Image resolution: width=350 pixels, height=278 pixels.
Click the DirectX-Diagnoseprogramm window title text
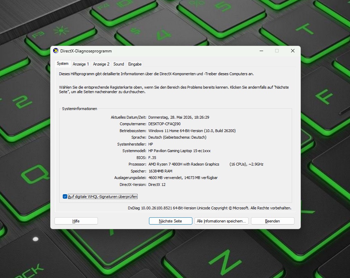(86, 51)
